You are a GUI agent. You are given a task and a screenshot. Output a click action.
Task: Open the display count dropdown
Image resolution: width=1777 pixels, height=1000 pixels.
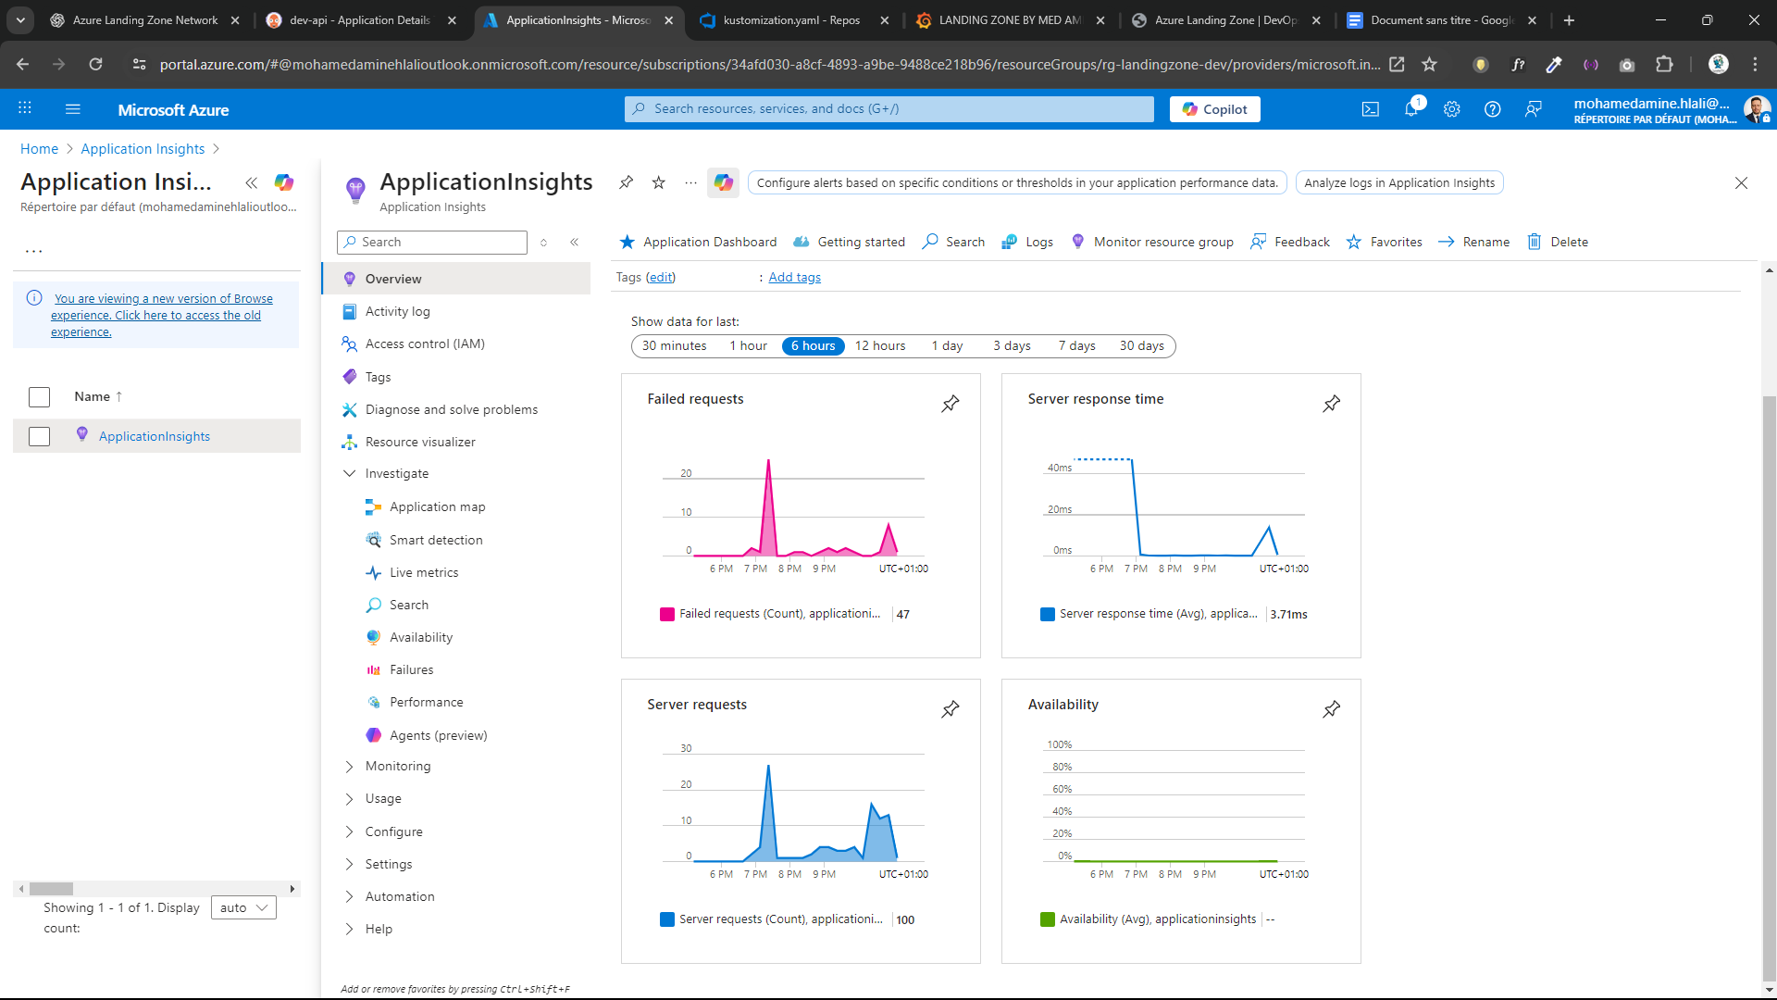coord(242,907)
